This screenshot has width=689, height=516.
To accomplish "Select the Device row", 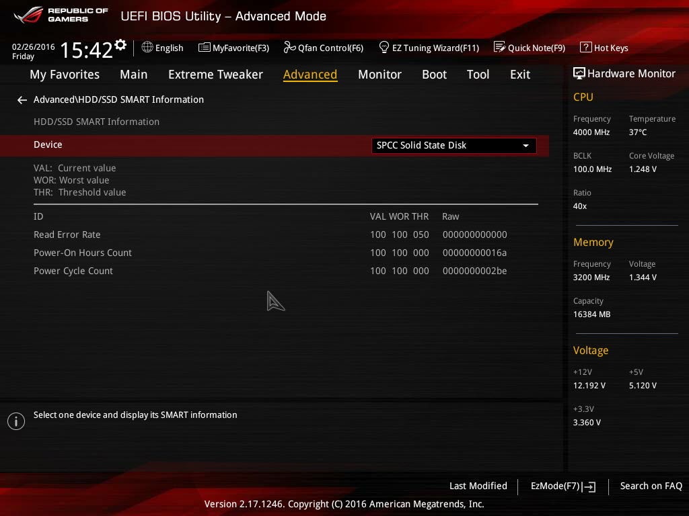I will pos(275,145).
